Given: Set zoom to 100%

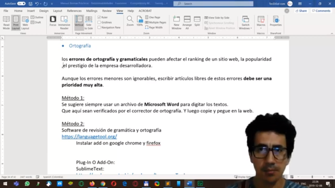Looking at the screenshot, I should (x=140, y=21).
